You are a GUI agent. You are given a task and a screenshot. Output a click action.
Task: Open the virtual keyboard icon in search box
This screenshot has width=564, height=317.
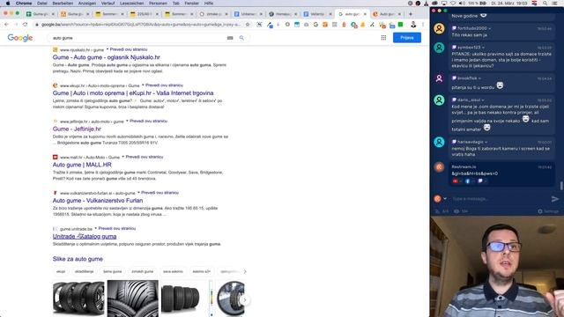coord(230,38)
